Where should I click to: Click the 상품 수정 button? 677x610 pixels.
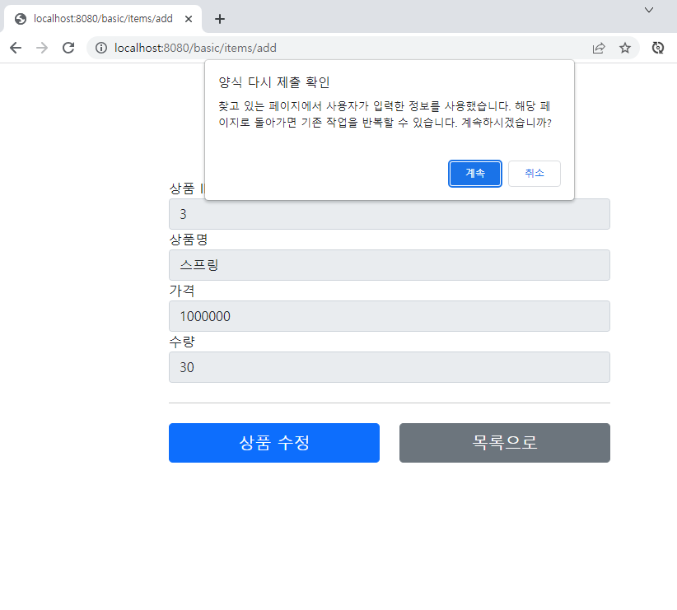(274, 443)
